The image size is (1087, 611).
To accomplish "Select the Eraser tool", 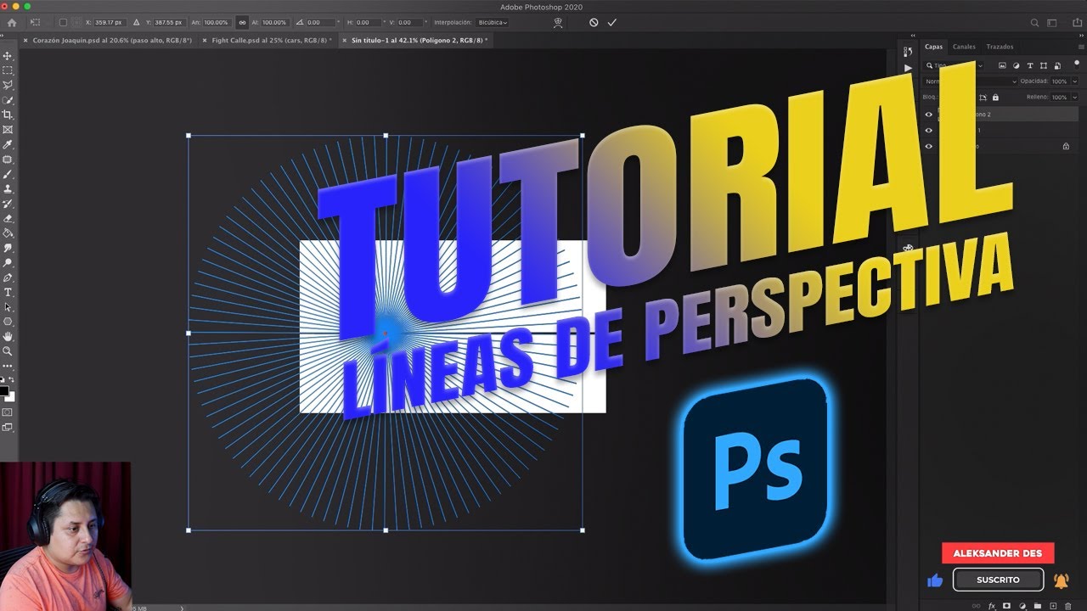I will click(x=8, y=218).
